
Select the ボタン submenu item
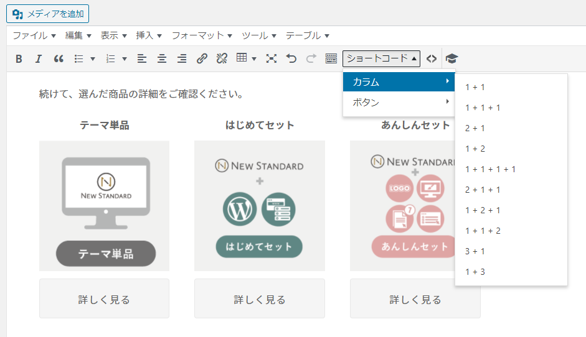(x=399, y=102)
